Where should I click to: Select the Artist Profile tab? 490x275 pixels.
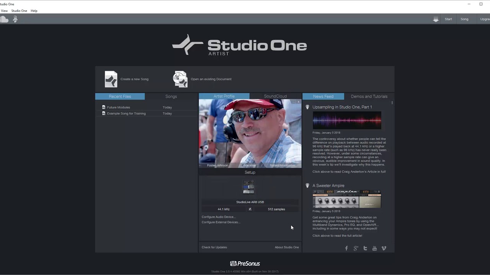(x=224, y=96)
